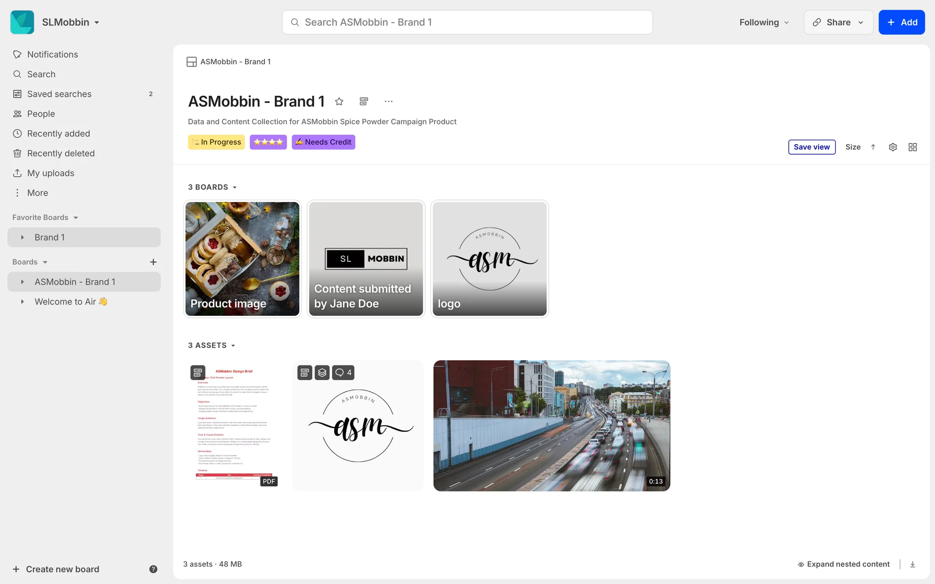
Task: Expand the Brand 1 favorite board tree
Action: coord(22,237)
